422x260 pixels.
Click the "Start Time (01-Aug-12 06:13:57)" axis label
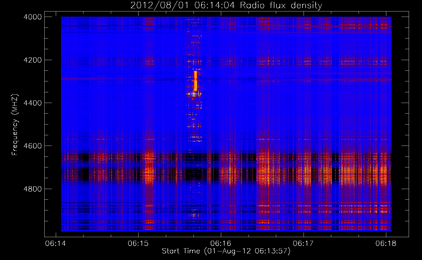point(226,251)
